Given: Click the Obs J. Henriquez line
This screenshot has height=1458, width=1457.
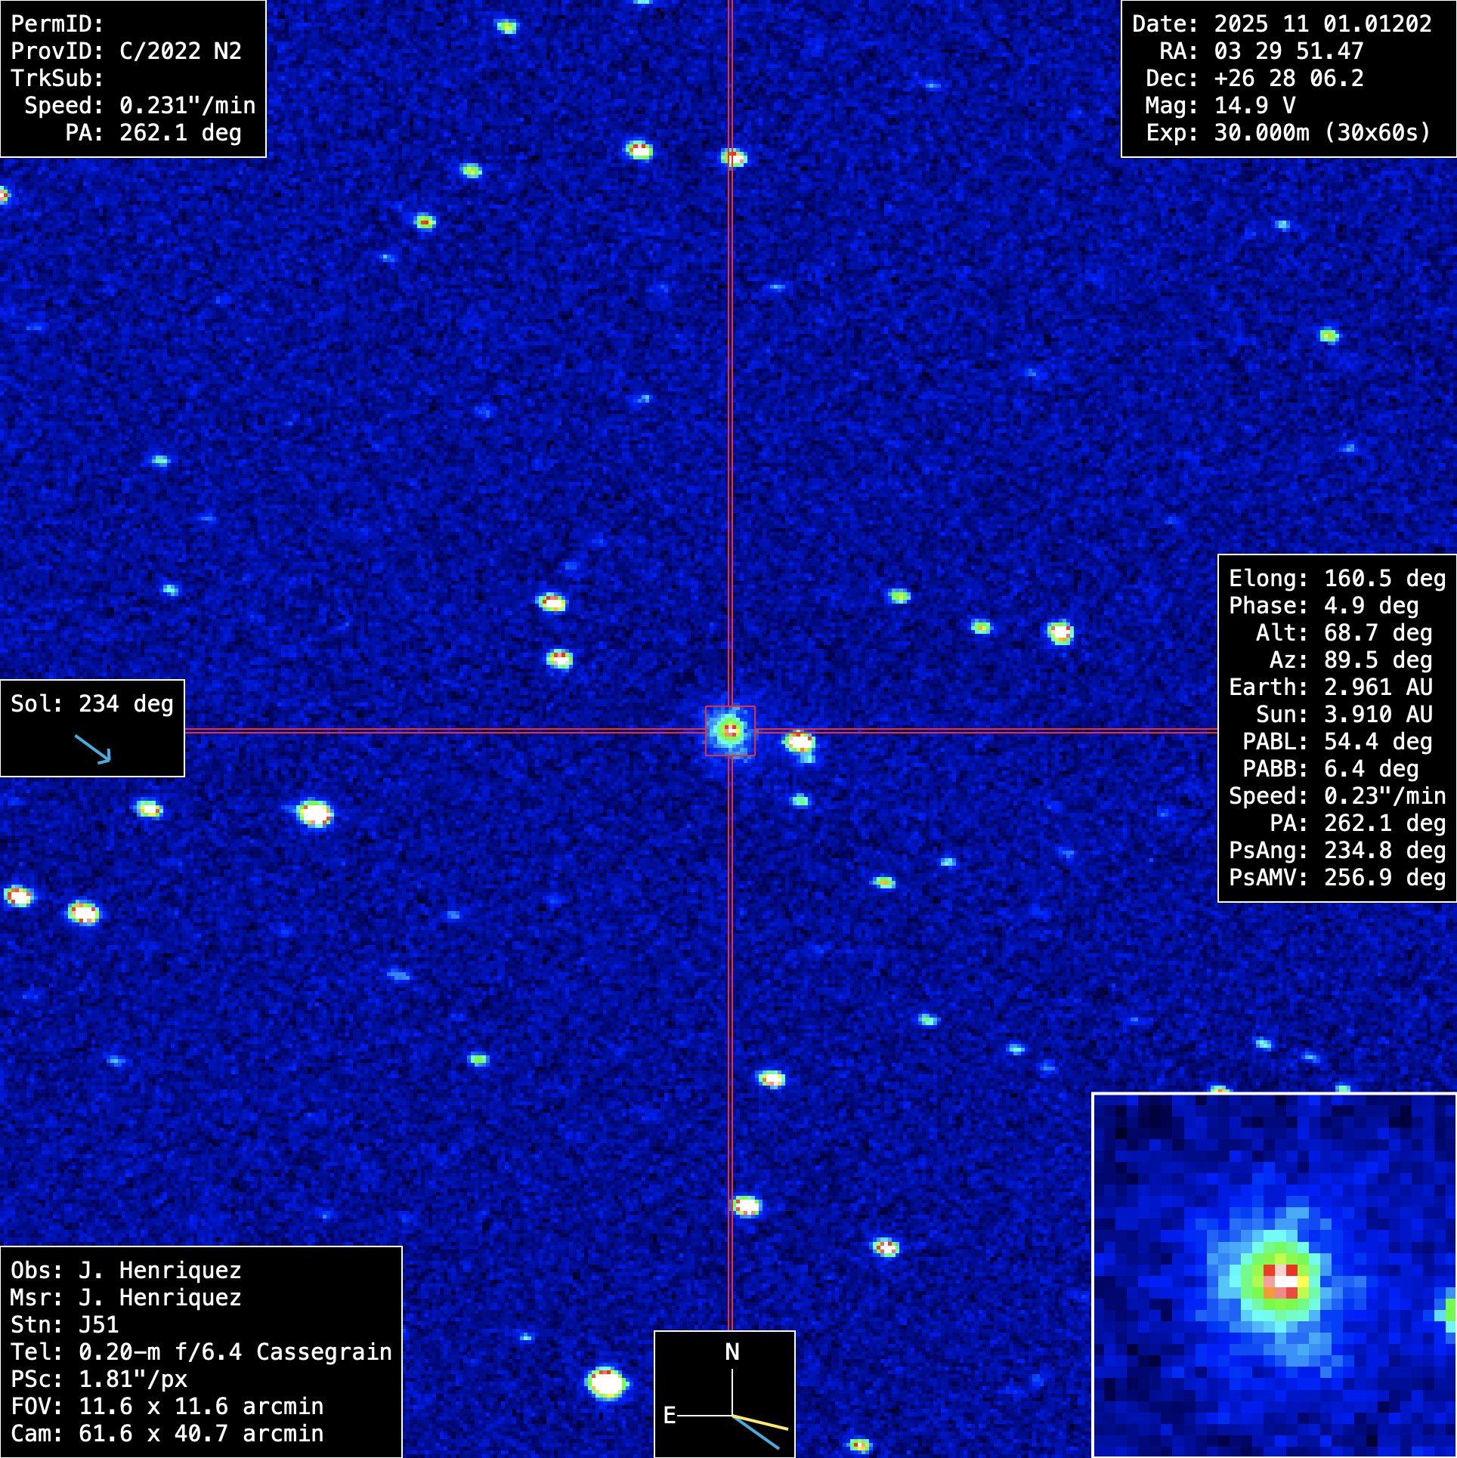Looking at the screenshot, I should [126, 1271].
